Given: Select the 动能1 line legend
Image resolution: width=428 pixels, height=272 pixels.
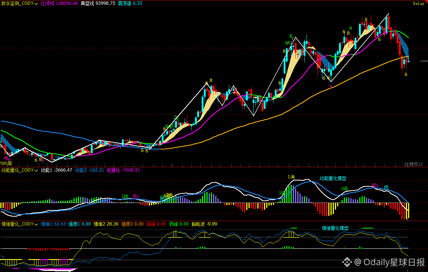Looking at the screenshot, I should click(x=57, y=170).
